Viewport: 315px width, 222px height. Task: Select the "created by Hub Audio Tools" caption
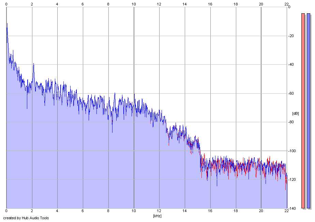pyautogui.click(x=26, y=218)
